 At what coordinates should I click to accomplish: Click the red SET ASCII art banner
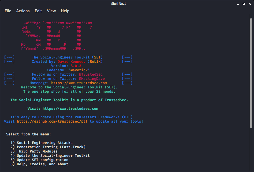click(x=57, y=36)
